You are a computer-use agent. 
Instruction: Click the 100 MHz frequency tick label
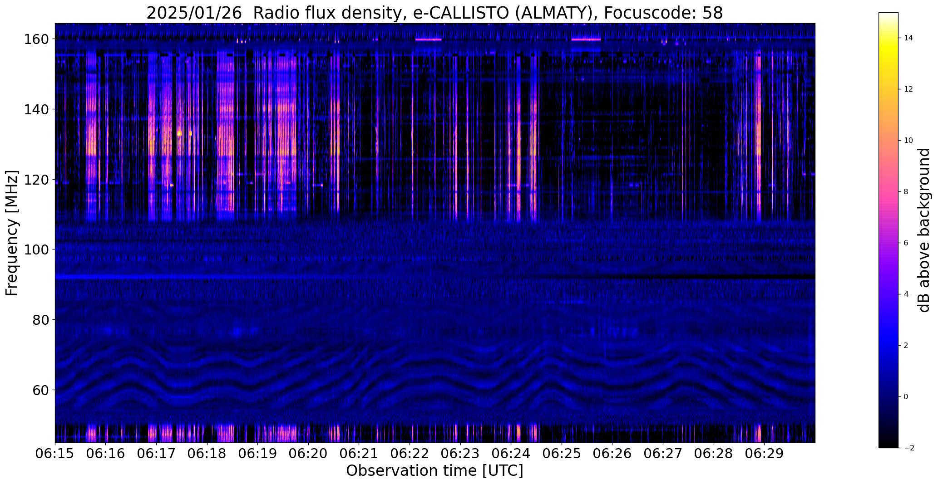tap(37, 249)
